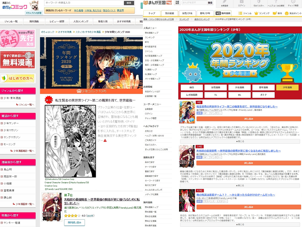Open レビュー・感想 in めちゃコミック nav bar
The image size is (302, 227).
(57, 22)
